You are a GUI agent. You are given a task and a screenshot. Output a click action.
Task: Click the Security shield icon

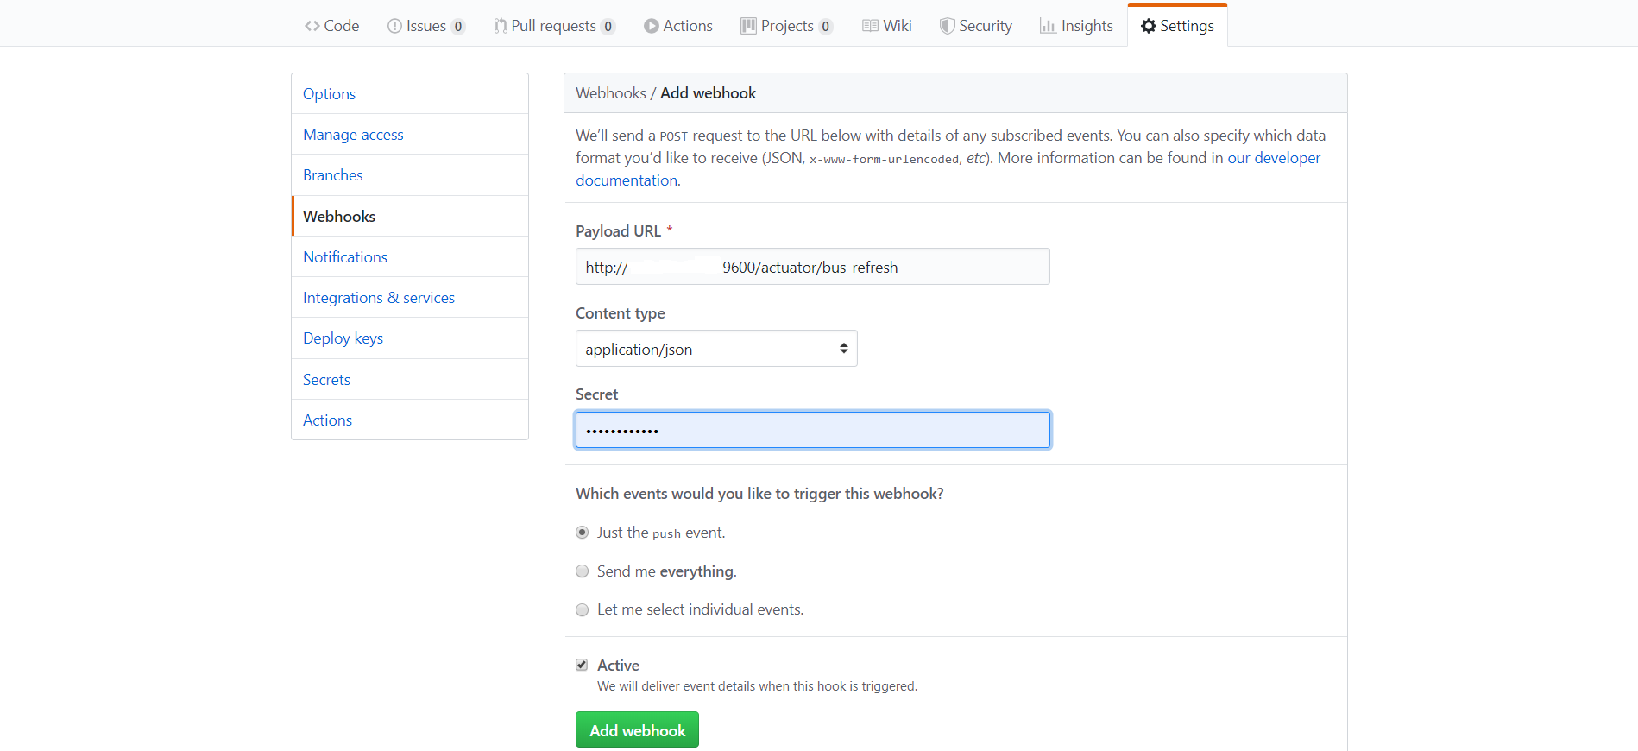coord(947,26)
